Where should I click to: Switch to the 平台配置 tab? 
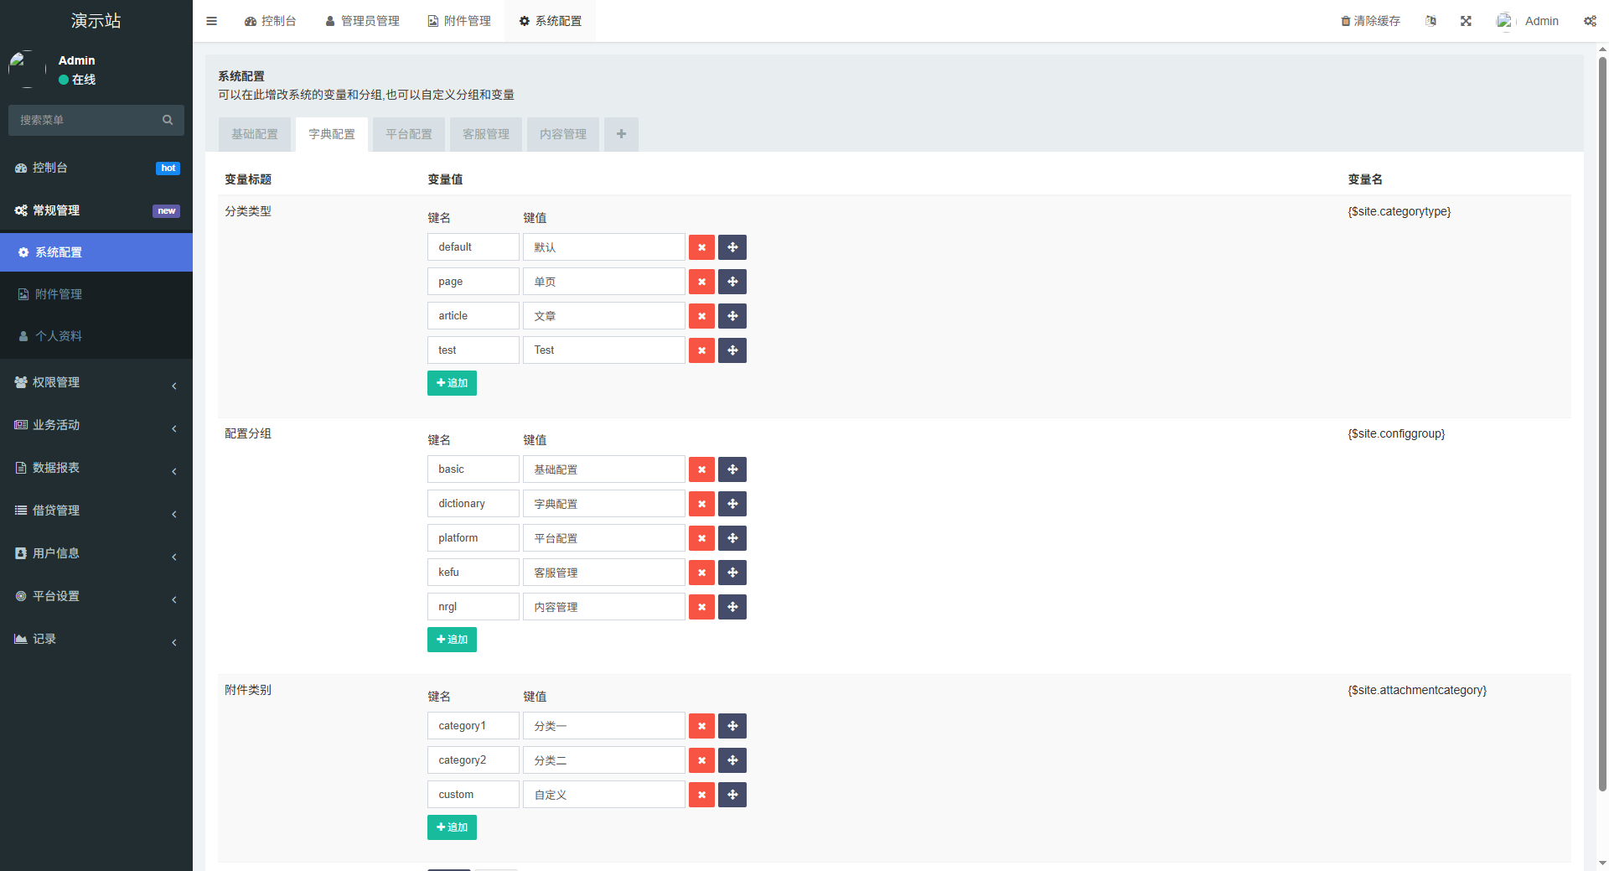(x=408, y=134)
